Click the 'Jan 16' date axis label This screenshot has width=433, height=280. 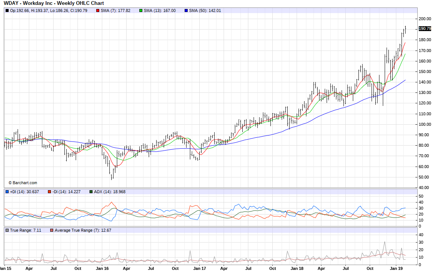point(102,268)
